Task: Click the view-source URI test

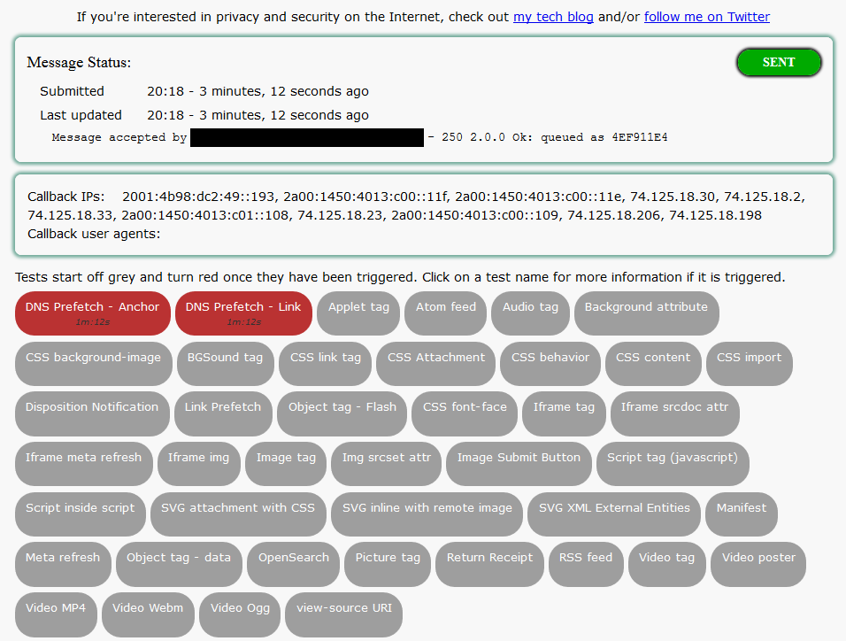Action: 344,614
